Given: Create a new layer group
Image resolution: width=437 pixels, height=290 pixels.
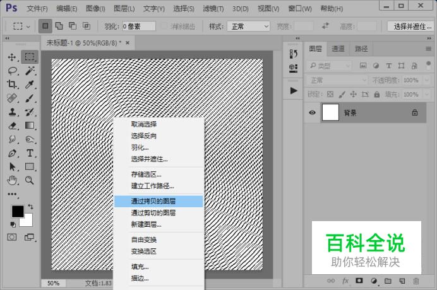Looking at the screenshot, I should [388, 281].
